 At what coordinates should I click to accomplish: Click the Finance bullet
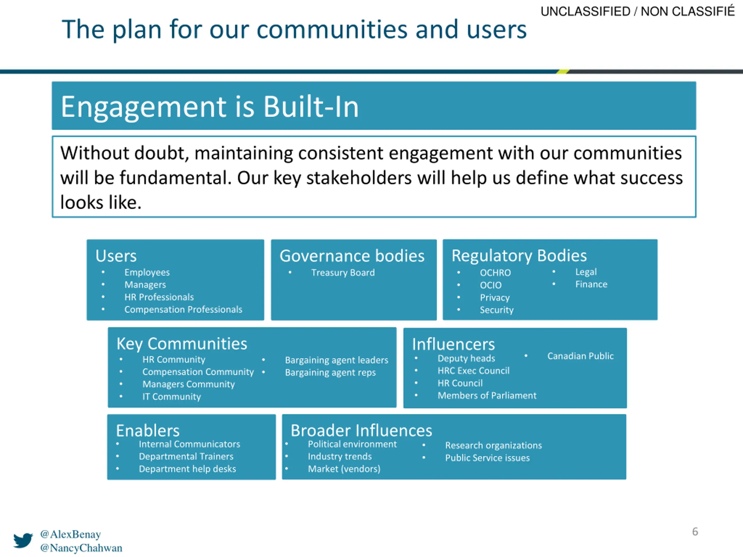click(591, 284)
